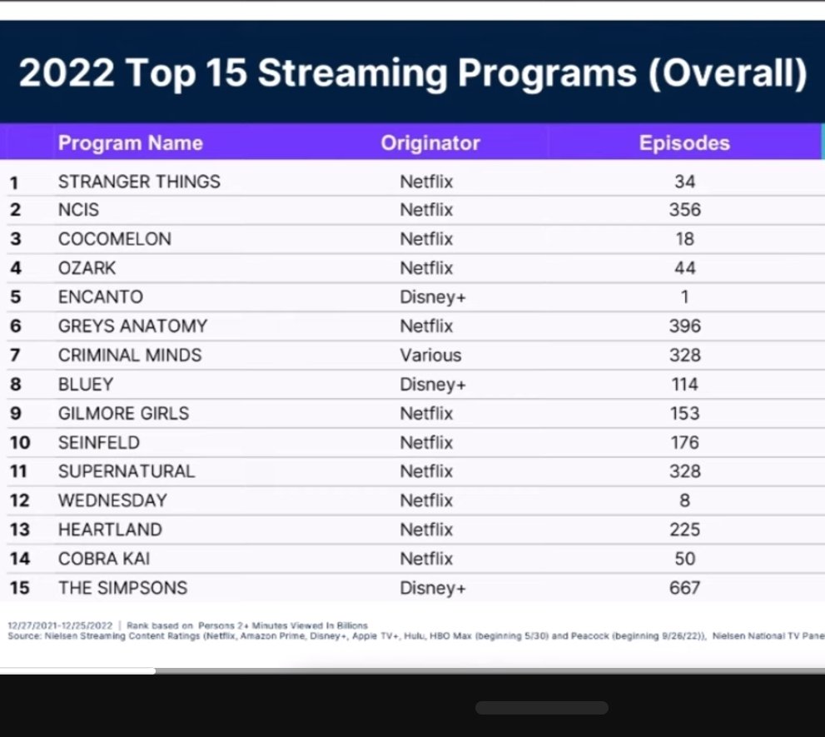
Task: Click episode count 153 for Gilmore Girls
Action: (x=684, y=413)
